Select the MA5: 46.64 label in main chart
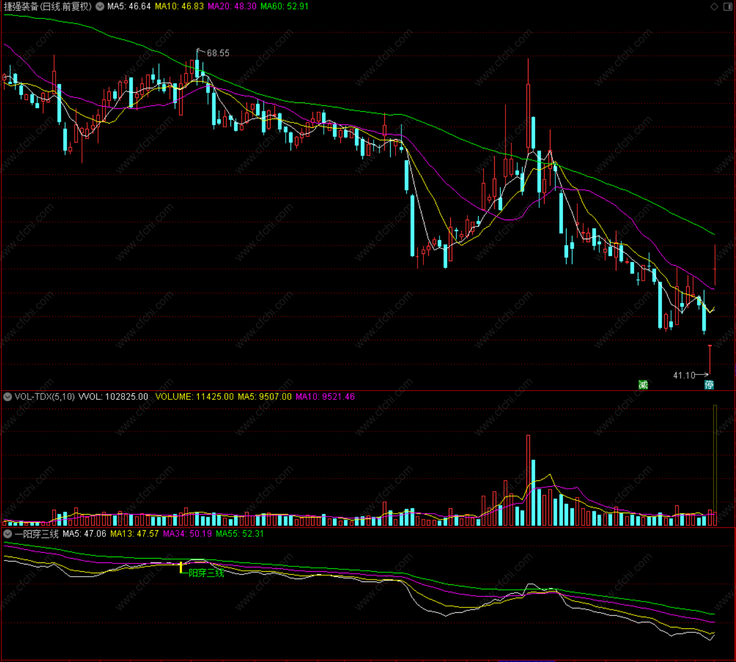The height and width of the screenshot is (662, 736). pos(129,6)
